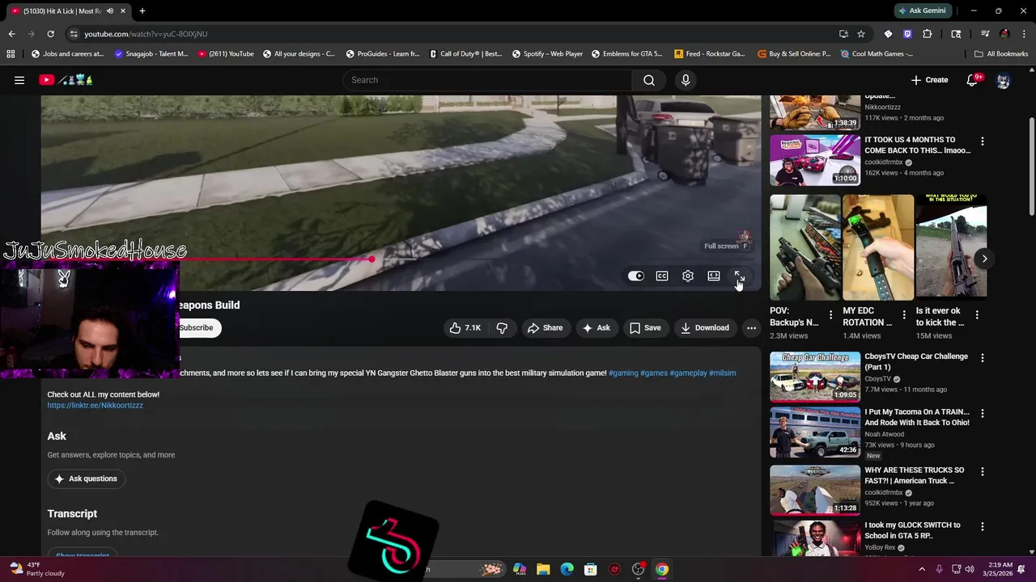Click the #gaming hashtag
The height and width of the screenshot is (582, 1036).
click(x=623, y=373)
